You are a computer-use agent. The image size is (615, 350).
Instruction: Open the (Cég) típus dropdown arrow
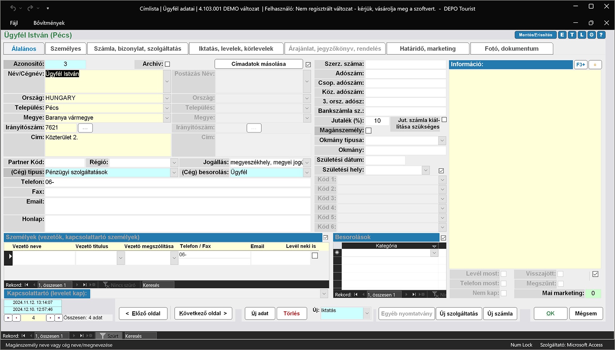(x=174, y=172)
